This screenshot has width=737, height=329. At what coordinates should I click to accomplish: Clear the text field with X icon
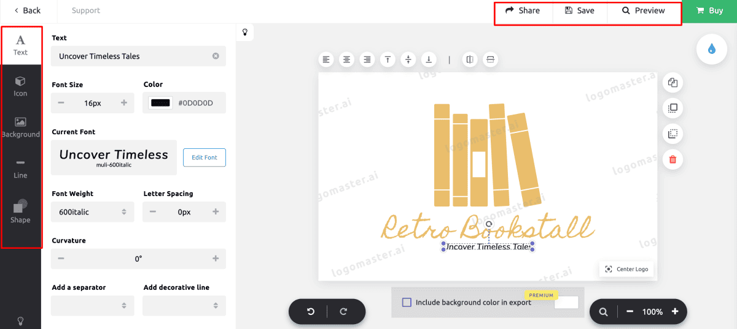coord(216,56)
